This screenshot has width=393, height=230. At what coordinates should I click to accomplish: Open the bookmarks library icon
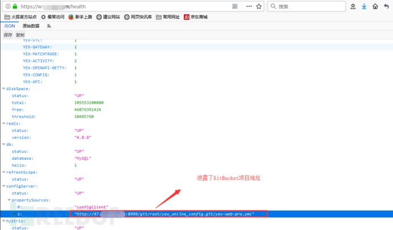[353, 6]
